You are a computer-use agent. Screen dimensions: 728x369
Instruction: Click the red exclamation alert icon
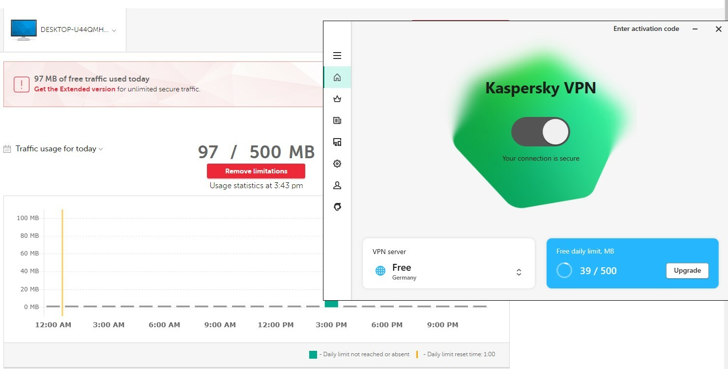tap(22, 84)
